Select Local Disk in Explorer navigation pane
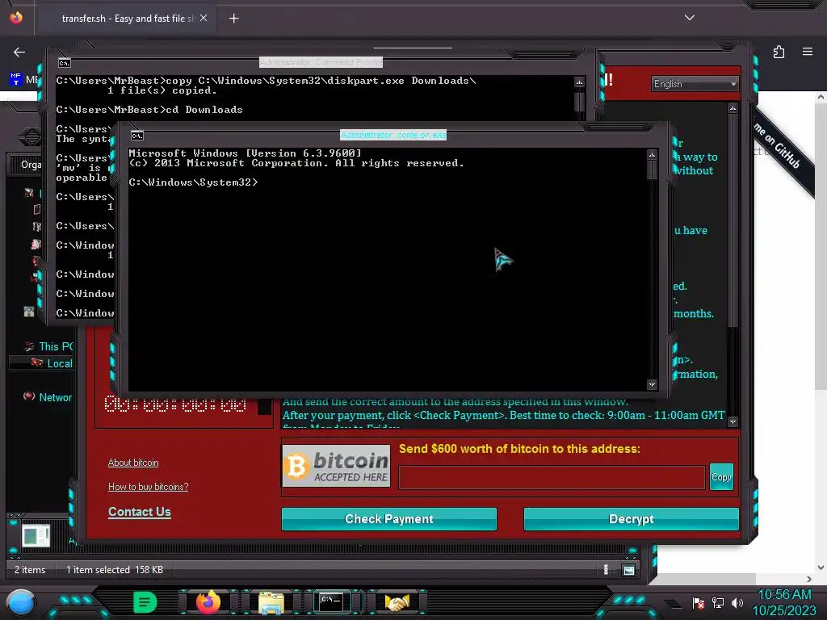The width and height of the screenshot is (827, 620). tap(59, 363)
